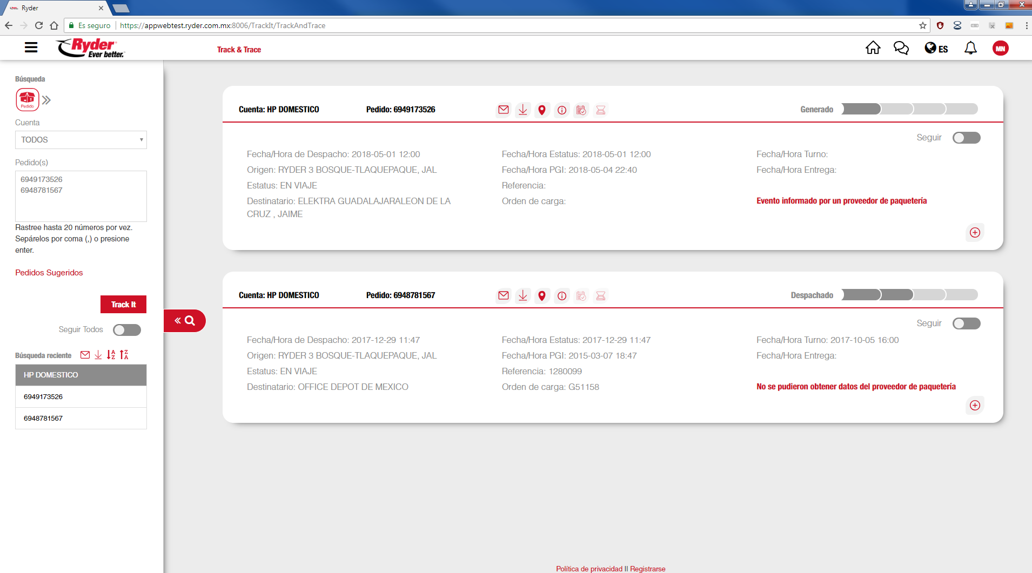Collapse the search sidebar panel
Viewport: 1032px width, 573px height.
(184, 321)
